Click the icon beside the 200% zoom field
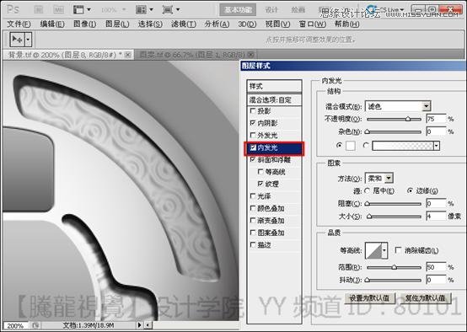 tap(35, 325)
